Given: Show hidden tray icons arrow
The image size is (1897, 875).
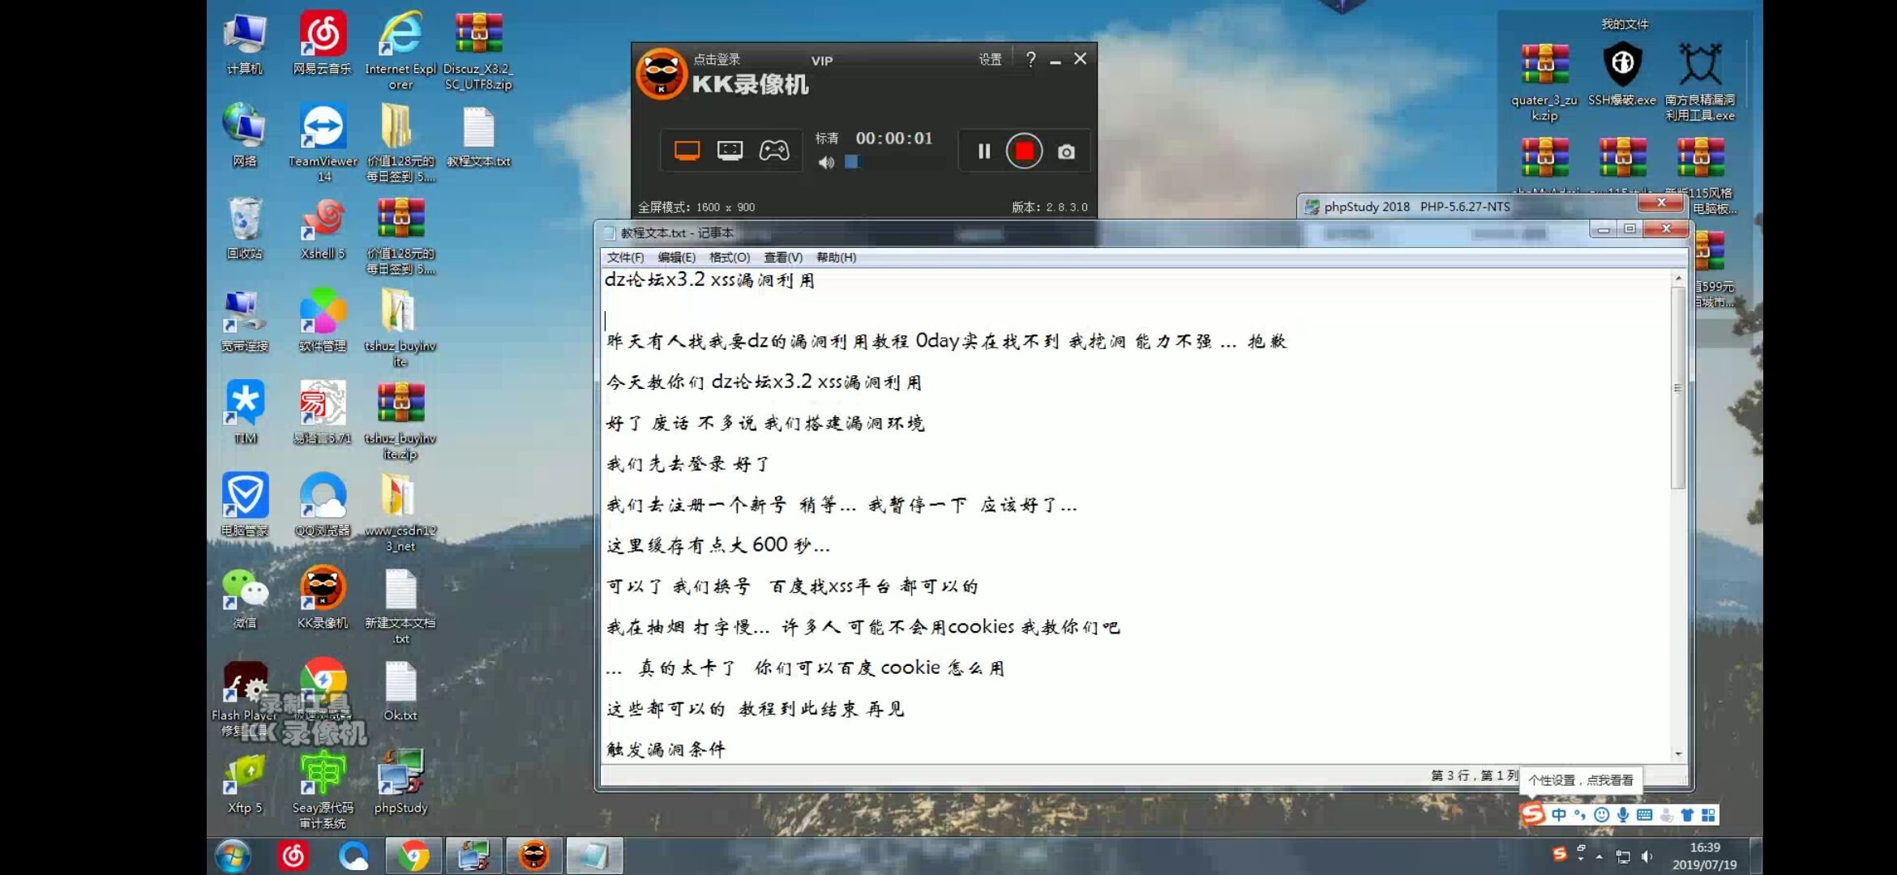Looking at the screenshot, I should click(x=1599, y=856).
